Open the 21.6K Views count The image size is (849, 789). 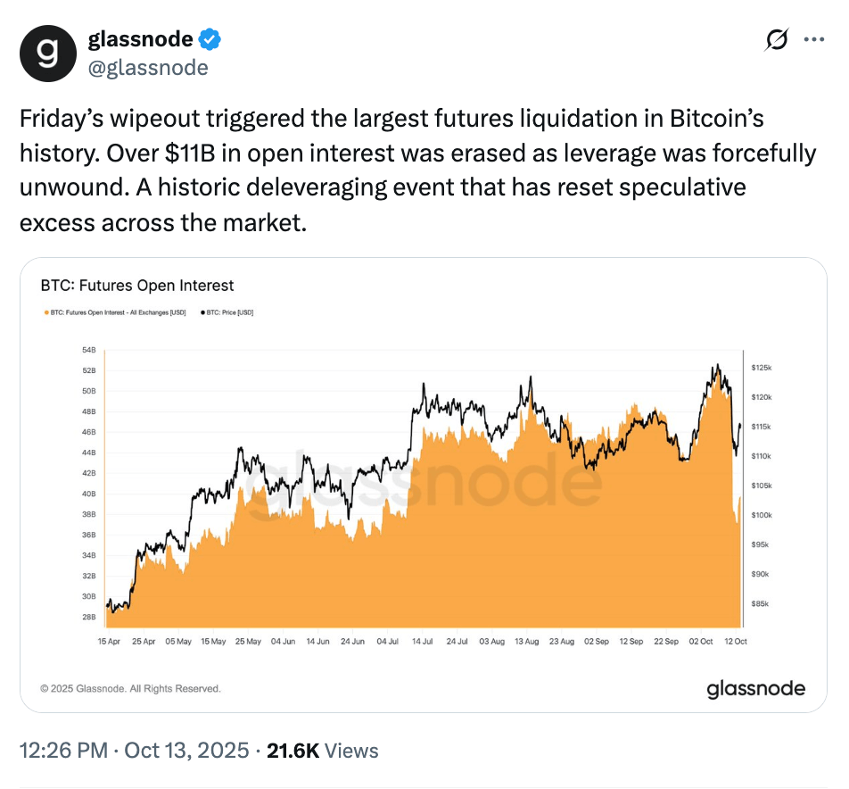pyautogui.click(x=323, y=751)
